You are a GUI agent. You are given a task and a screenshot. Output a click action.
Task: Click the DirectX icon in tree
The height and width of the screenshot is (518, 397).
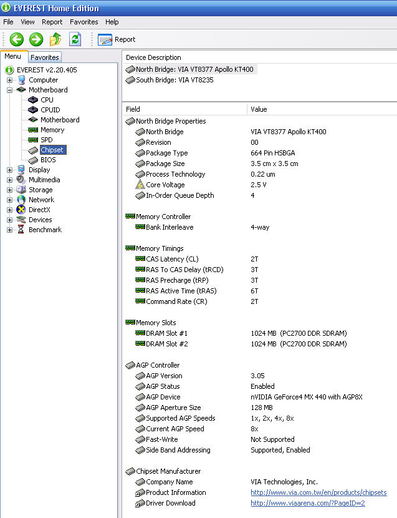pos(21,210)
